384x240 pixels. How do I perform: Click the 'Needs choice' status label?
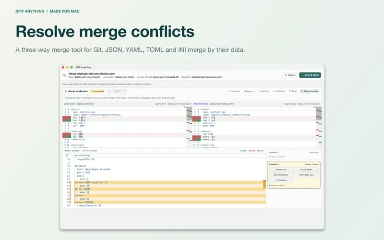pyautogui.click(x=312, y=164)
